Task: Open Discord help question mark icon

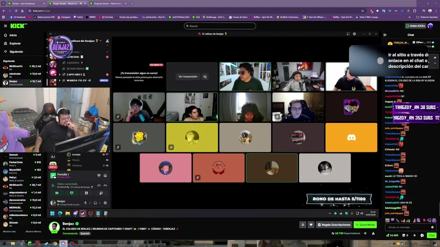Action: (354, 34)
